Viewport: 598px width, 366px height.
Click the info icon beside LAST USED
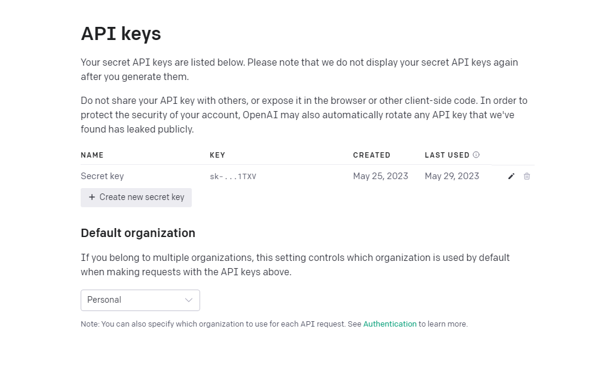476,155
